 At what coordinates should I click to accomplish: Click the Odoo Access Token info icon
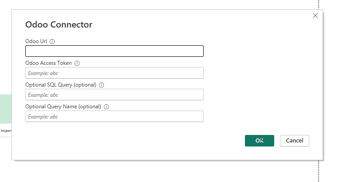pos(77,63)
